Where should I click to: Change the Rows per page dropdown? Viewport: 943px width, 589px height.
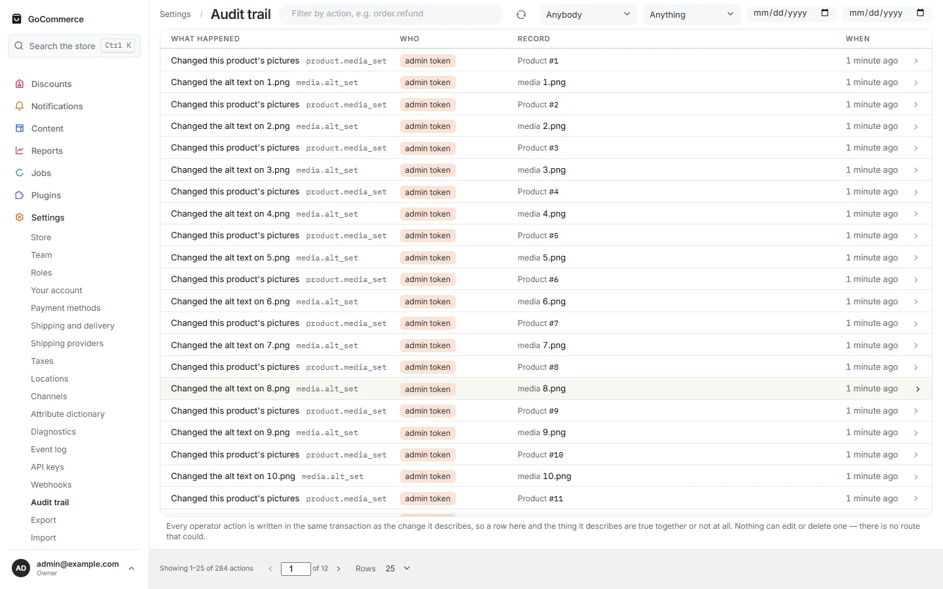coord(398,568)
